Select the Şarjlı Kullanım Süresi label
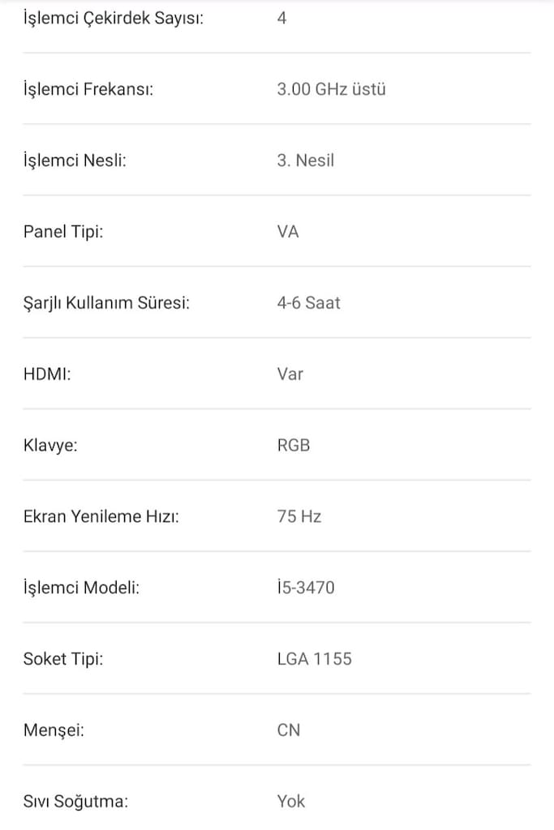 pos(106,303)
